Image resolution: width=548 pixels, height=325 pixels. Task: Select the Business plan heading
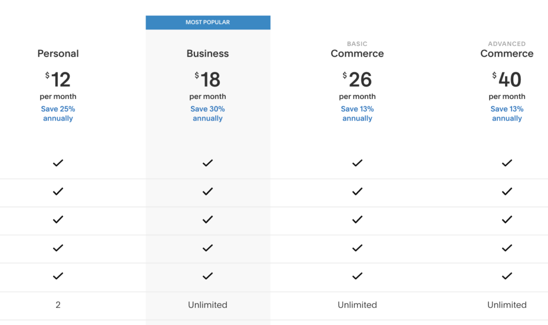208,54
